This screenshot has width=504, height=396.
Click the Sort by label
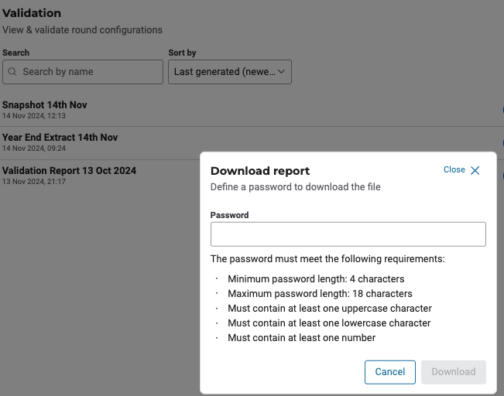coord(182,53)
